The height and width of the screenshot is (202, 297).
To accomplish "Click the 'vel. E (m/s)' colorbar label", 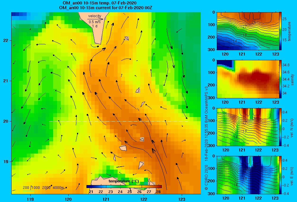I will [x=292, y=176].
